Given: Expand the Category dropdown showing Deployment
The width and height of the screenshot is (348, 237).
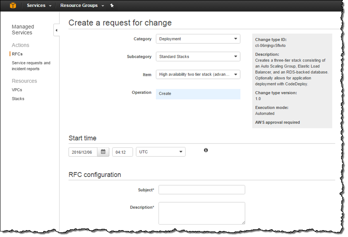Looking at the screenshot, I should pyautogui.click(x=198, y=39).
